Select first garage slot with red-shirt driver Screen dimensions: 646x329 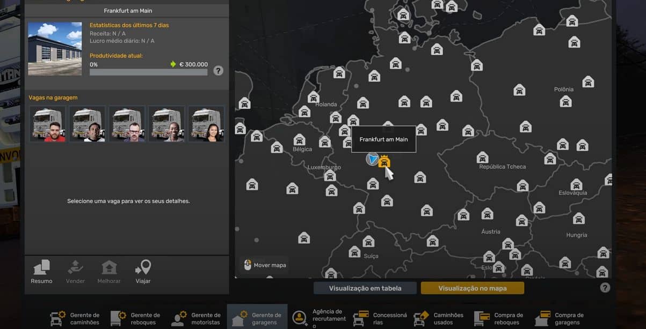click(48, 124)
